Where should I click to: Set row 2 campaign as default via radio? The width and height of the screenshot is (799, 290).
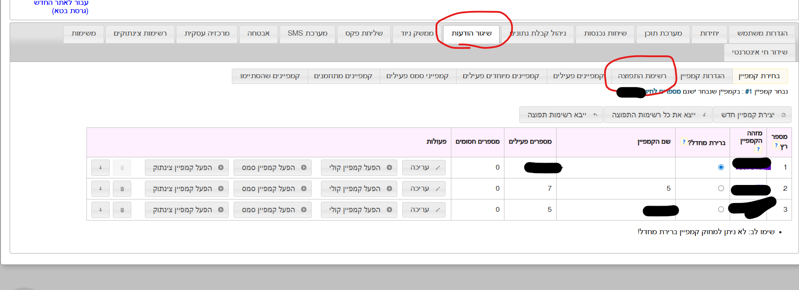pos(721,188)
